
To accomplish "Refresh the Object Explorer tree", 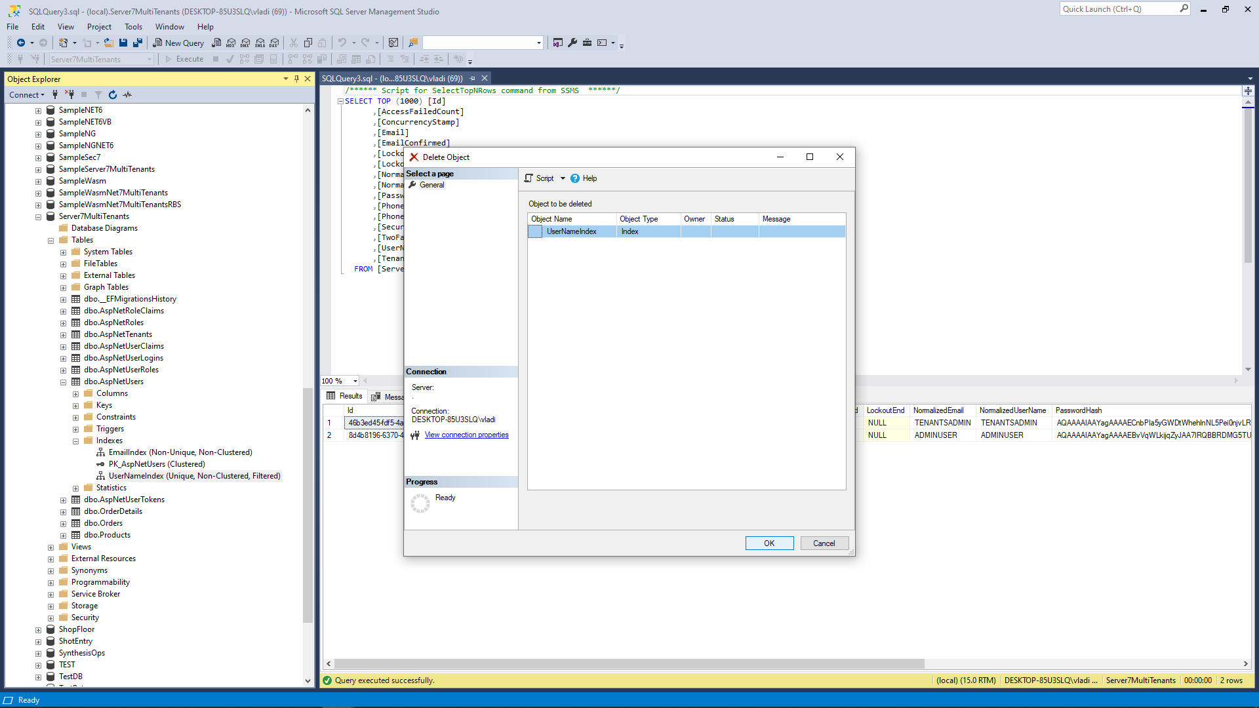I will pos(113,94).
